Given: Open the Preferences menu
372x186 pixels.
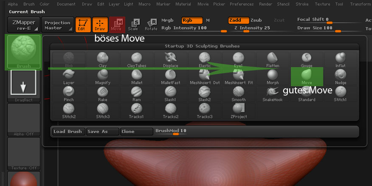Looking at the screenshot, I should coord(241,4).
